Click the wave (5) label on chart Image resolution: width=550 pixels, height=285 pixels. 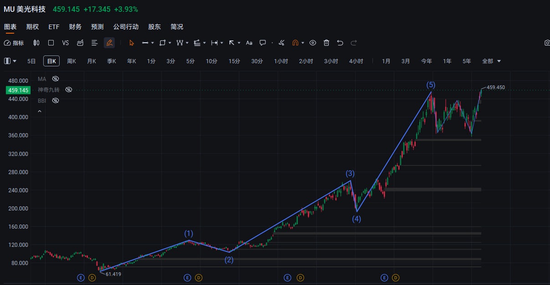point(431,85)
